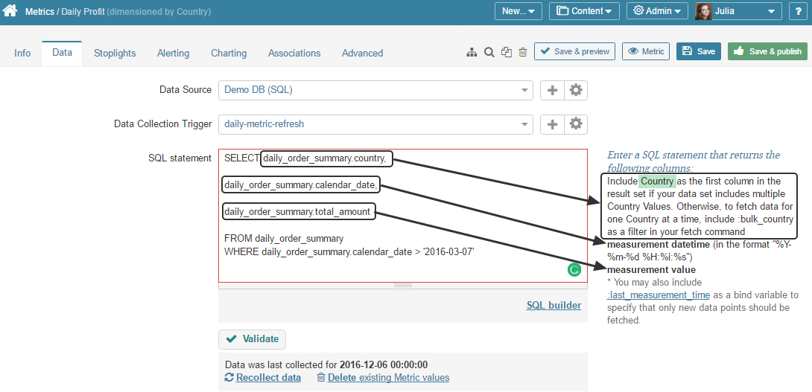Viewport: 812px width, 392px height.
Task: Add a new Data Collection Trigger
Action: tap(553, 124)
